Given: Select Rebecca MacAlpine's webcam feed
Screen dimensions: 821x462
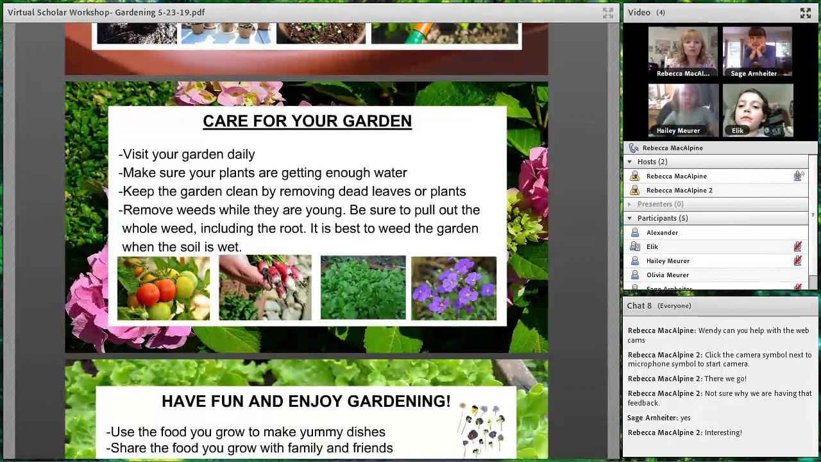Looking at the screenshot, I should [x=682, y=52].
